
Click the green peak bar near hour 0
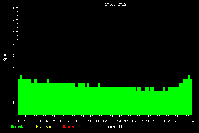pos(21,77)
